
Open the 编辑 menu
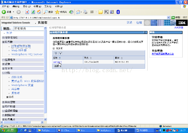[16, 6]
